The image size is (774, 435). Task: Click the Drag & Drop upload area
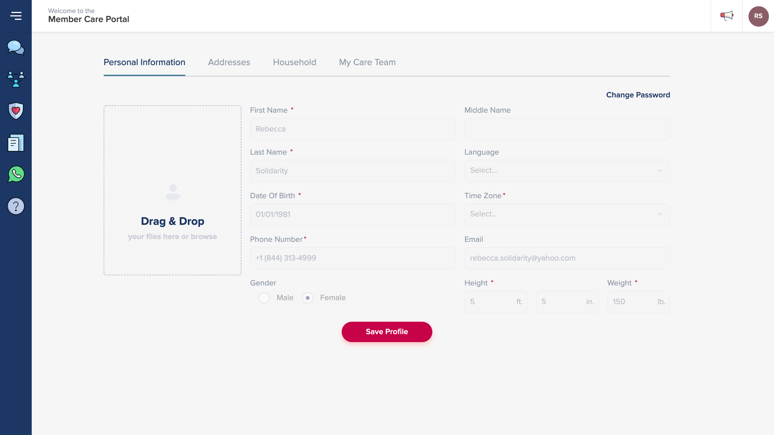[x=173, y=190]
